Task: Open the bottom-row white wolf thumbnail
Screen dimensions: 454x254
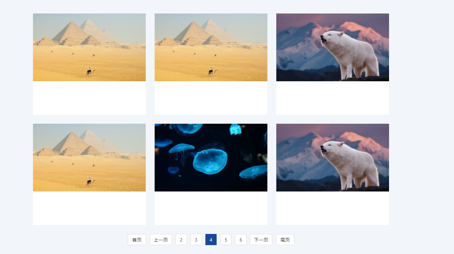Action: pos(333,158)
